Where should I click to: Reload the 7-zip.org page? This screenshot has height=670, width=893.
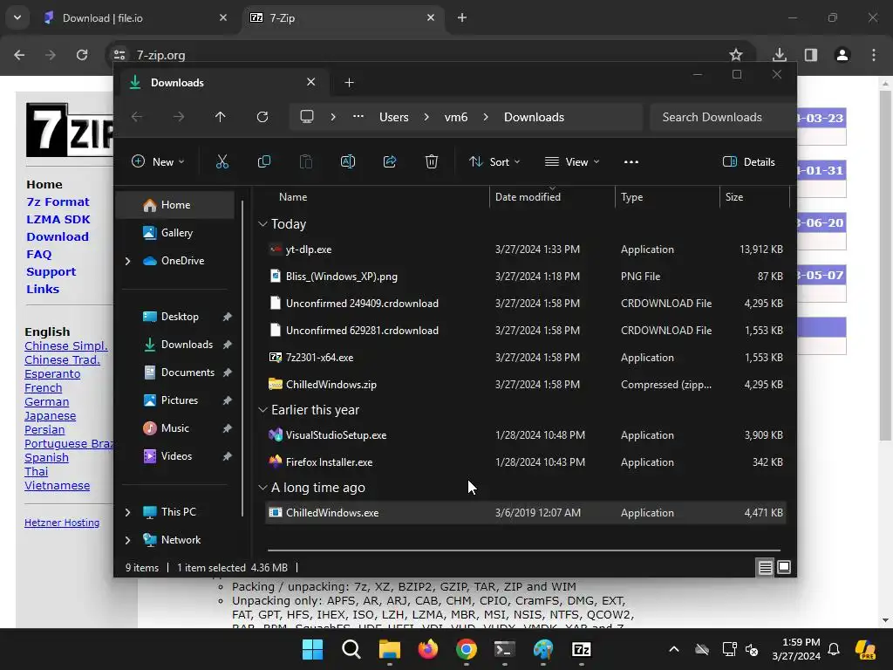[82, 55]
